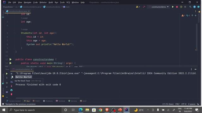
Task: Click the Oopsdemo breadcrumb
Action: click(8, 7)
